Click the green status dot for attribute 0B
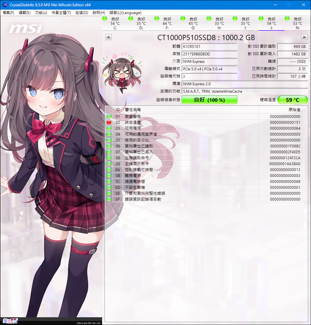311x325 pixels. tap(109, 176)
